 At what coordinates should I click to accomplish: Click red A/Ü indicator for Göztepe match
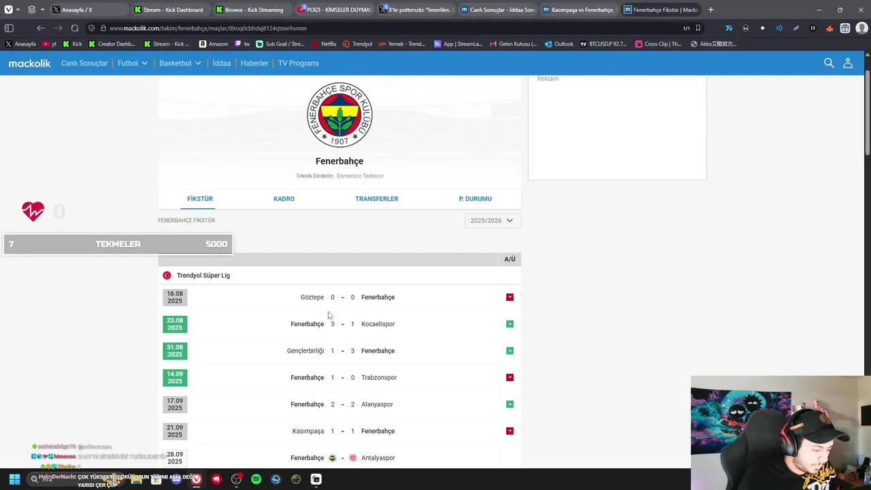pos(510,297)
